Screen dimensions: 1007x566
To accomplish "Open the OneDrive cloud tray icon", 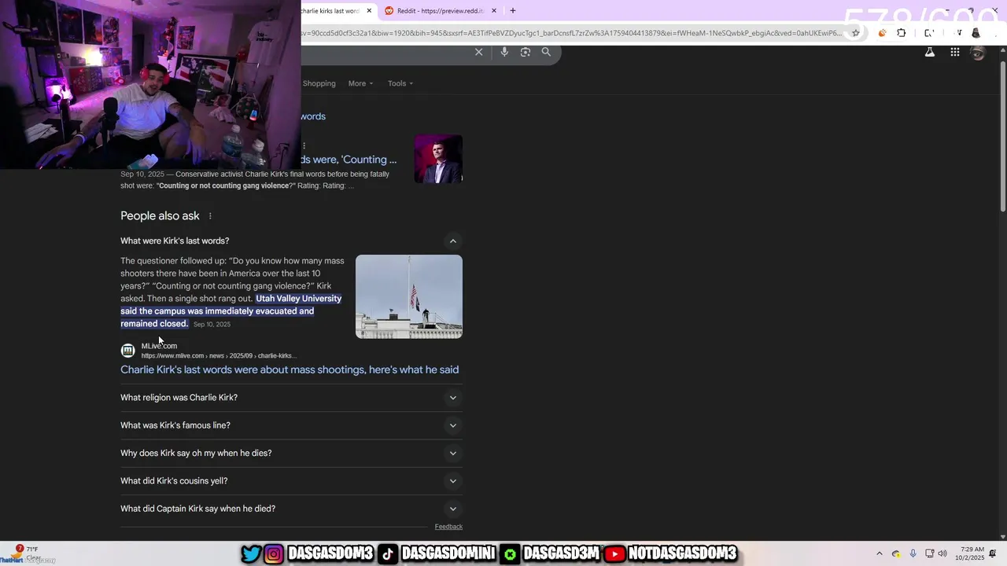I will (x=896, y=553).
